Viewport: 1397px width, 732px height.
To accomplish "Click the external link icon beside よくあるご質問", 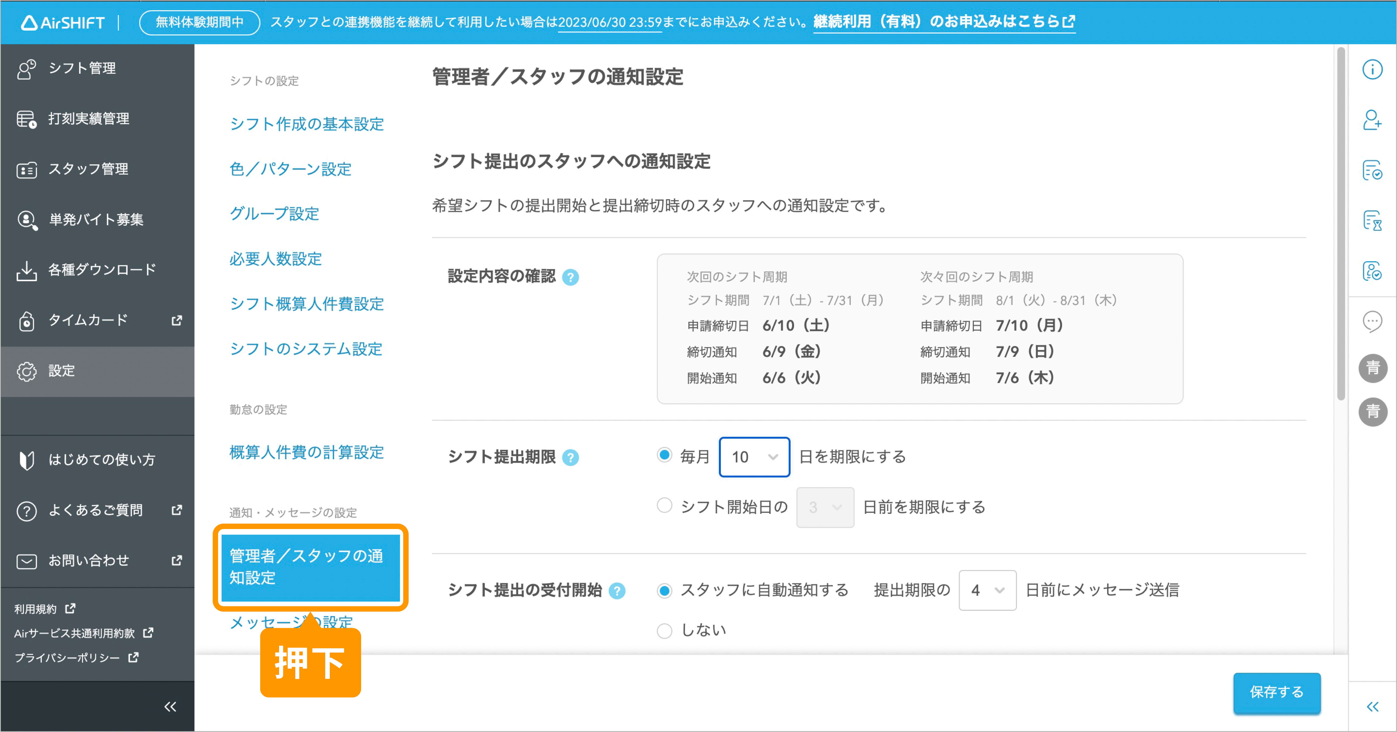I will [177, 510].
